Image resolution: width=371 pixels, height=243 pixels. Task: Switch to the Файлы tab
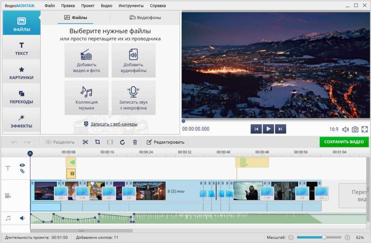tap(76, 17)
